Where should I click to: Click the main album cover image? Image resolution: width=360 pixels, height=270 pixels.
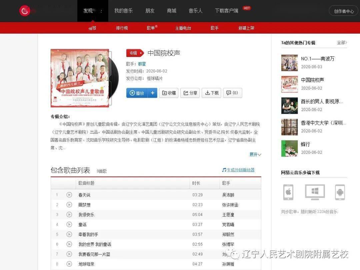pyautogui.click(x=80, y=78)
